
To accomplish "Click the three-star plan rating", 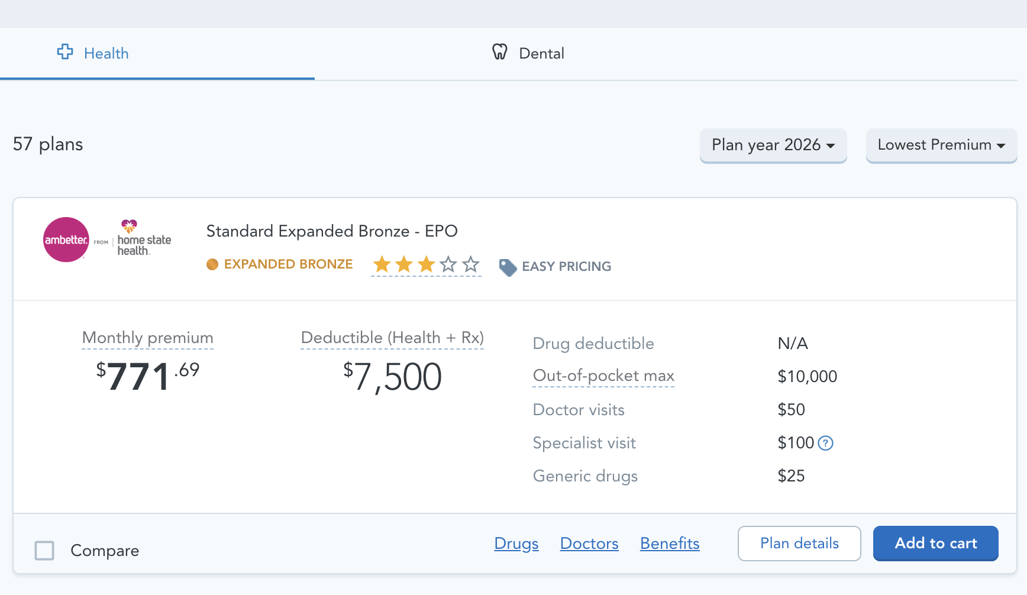I will click(x=426, y=264).
